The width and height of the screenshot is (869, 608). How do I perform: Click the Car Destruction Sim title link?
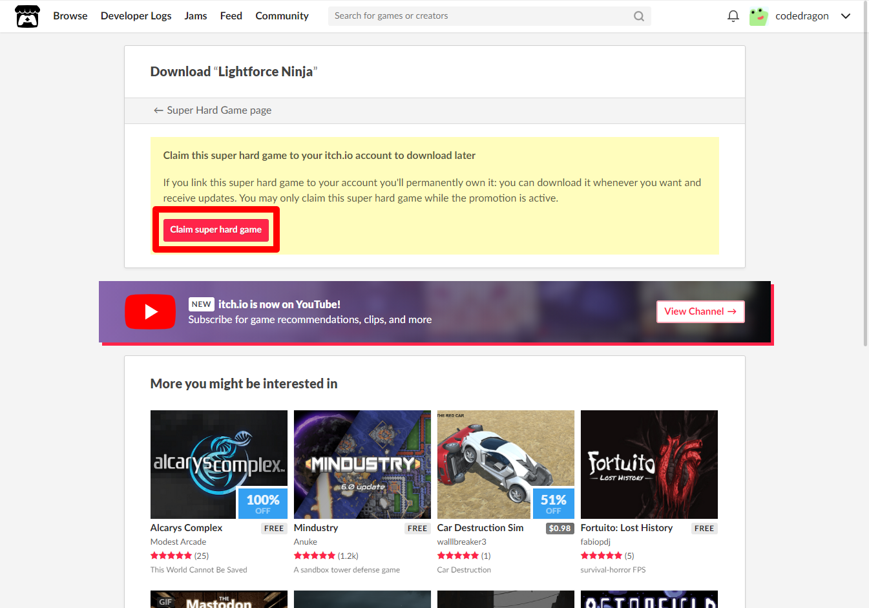point(480,528)
